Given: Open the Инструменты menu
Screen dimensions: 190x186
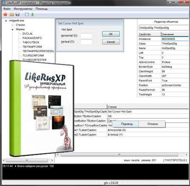Looking at the screenshot, I should [x=23, y=9].
